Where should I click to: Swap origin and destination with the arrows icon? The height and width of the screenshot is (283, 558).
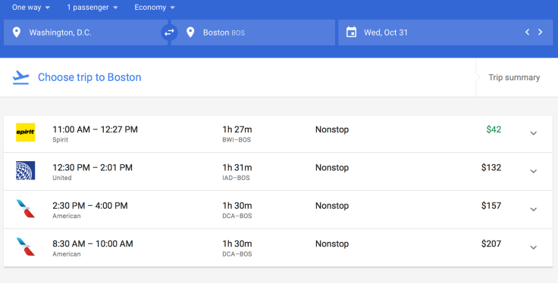(169, 33)
